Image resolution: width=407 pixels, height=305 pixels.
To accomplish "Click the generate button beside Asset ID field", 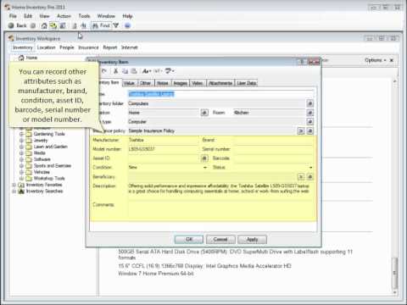I will pos(204,158).
